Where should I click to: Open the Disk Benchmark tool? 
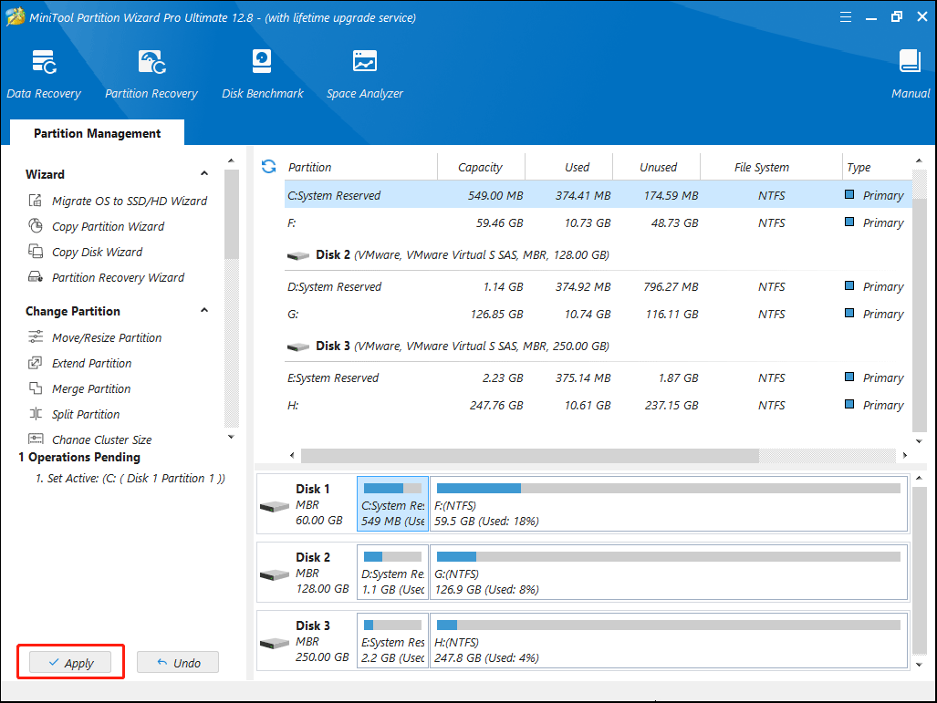point(263,74)
